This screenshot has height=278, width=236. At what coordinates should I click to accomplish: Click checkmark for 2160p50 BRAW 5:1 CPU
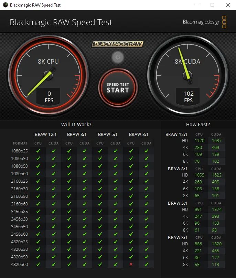coord(100,196)
